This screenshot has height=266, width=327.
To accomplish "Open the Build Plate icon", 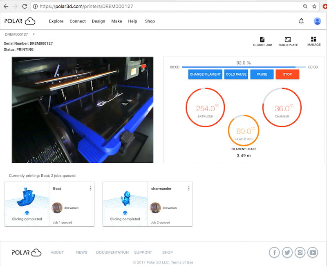I will point(288,42).
